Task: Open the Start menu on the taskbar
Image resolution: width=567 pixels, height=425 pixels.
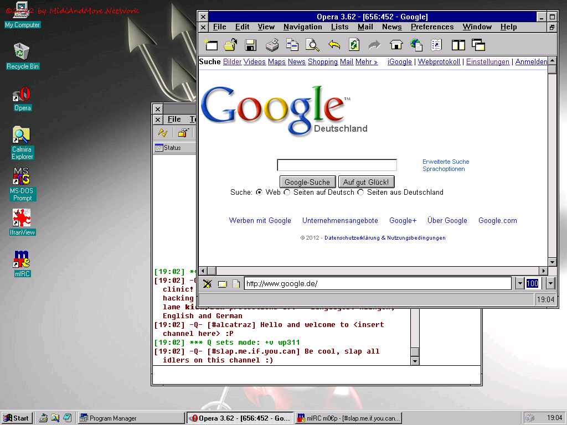Action: 16,418
